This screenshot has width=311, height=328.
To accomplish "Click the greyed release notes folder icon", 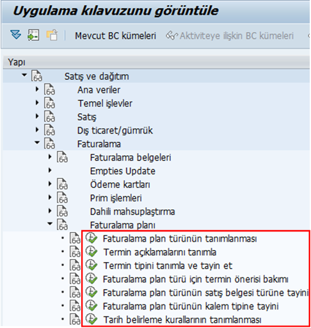I will click(x=52, y=35).
